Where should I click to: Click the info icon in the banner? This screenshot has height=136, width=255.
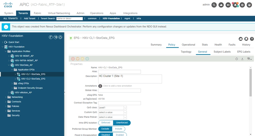coord(6,27)
